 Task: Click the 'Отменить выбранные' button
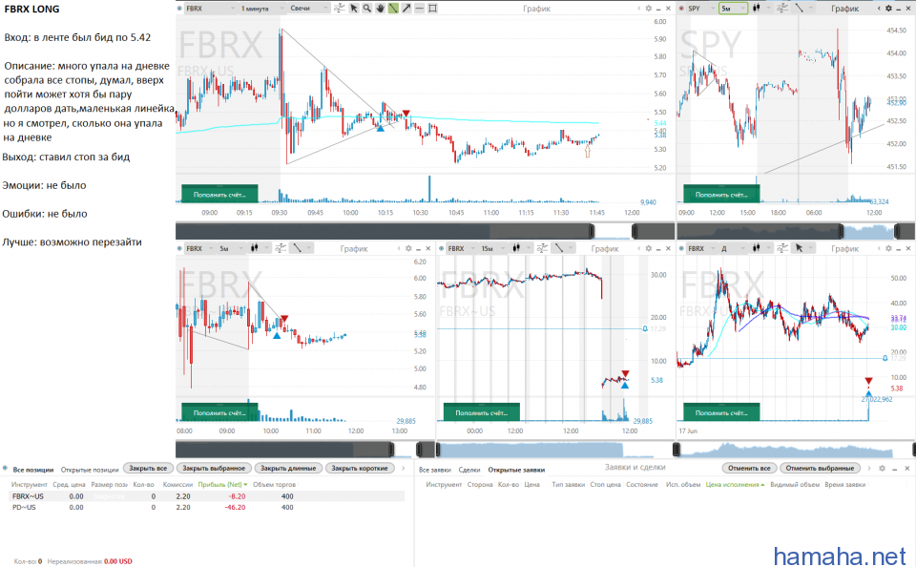tap(821, 469)
